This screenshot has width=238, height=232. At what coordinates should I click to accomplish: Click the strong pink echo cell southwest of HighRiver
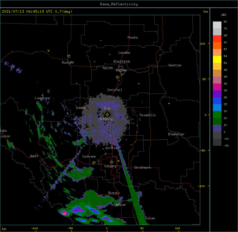click(65, 213)
